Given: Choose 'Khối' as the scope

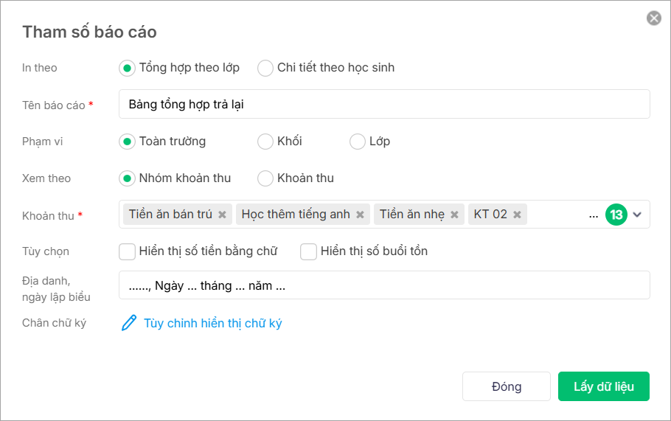Looking at the screenshot, I should tap(265, 142).
